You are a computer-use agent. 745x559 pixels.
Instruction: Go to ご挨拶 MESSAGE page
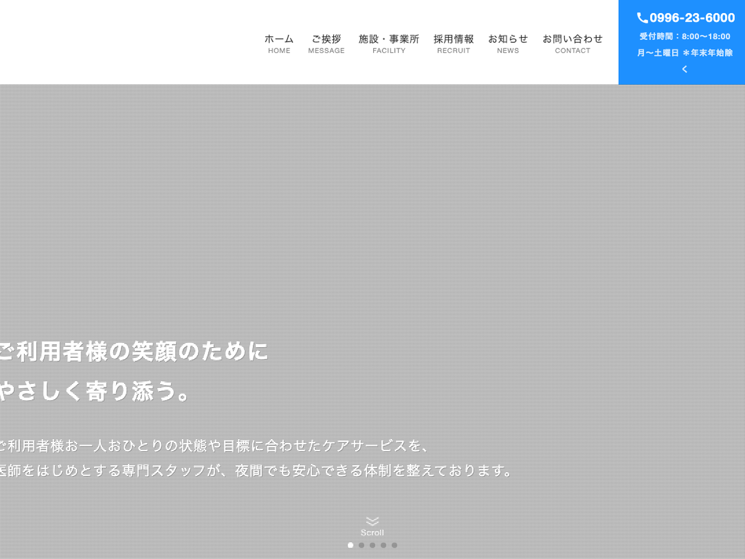pyautogui.click(x=326, y=43)
